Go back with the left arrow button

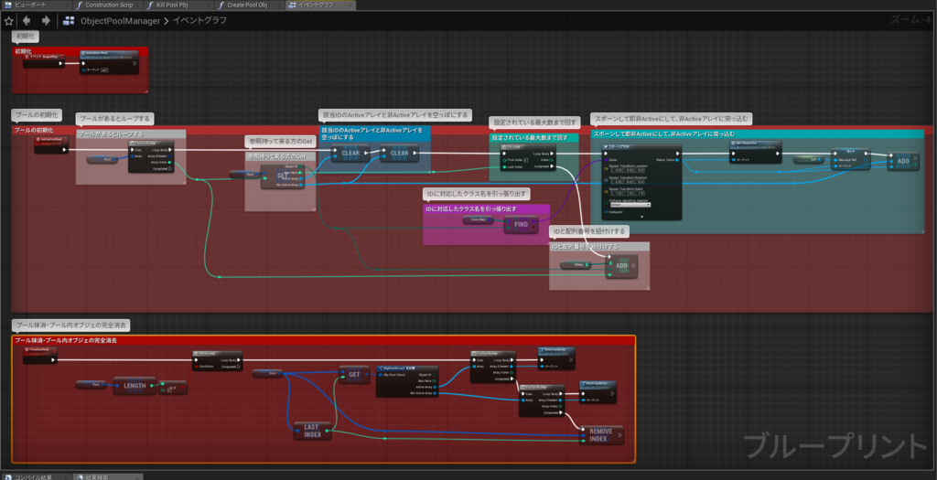pos(27,21)
